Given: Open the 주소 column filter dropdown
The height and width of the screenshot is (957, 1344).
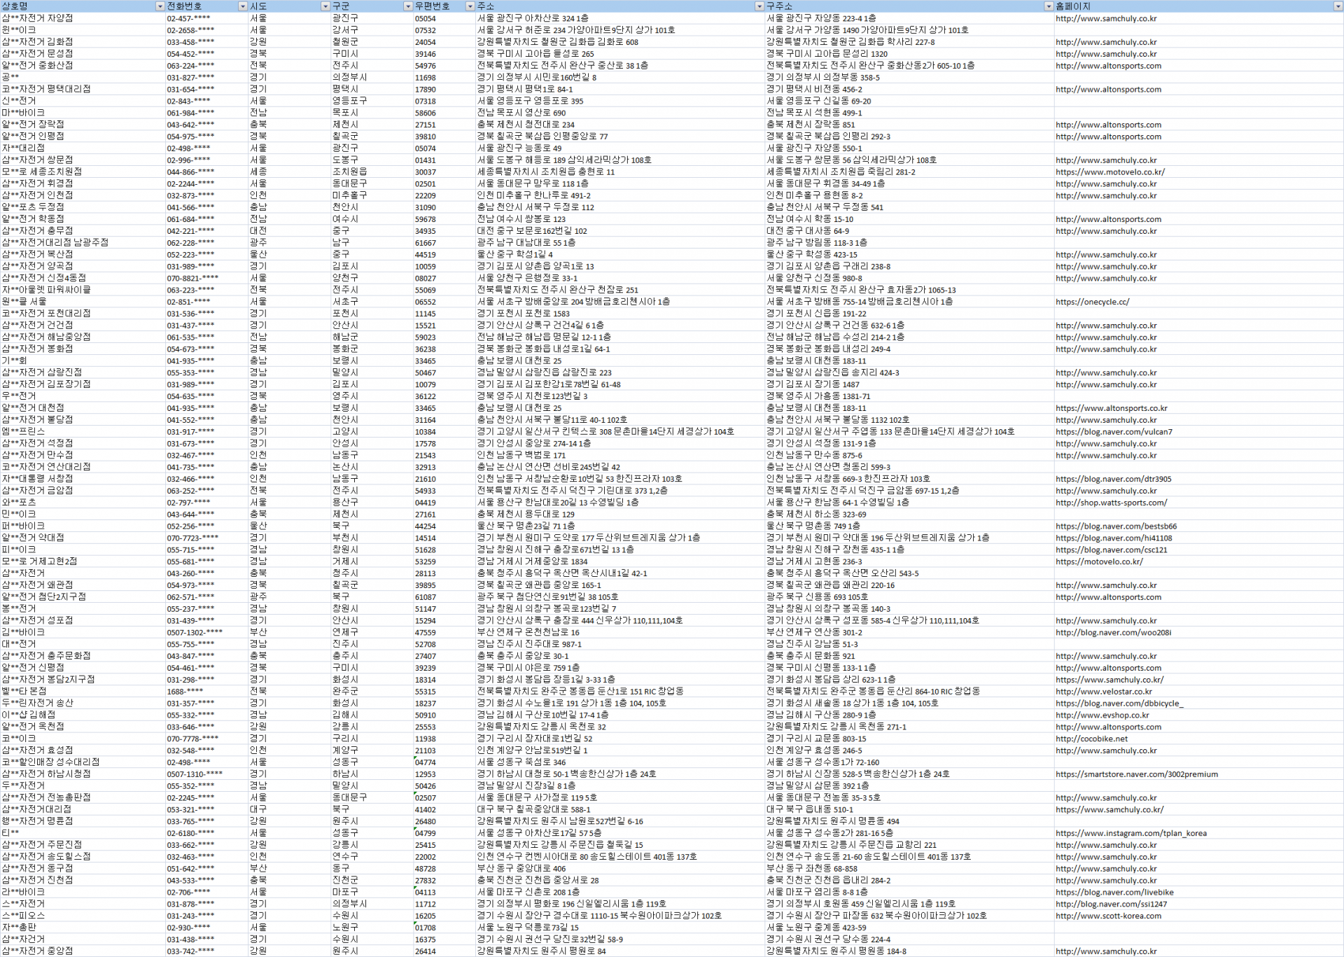Looking at the screenshot, I should (x=759, y=6).
